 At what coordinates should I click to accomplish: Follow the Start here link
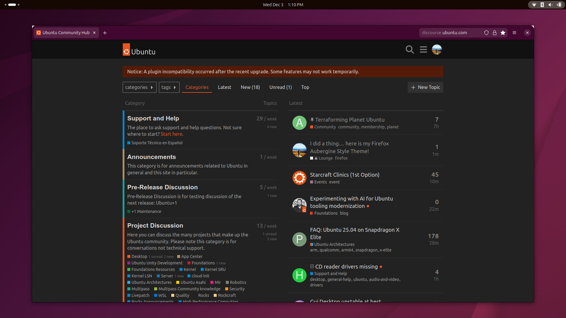click(171, 134)
